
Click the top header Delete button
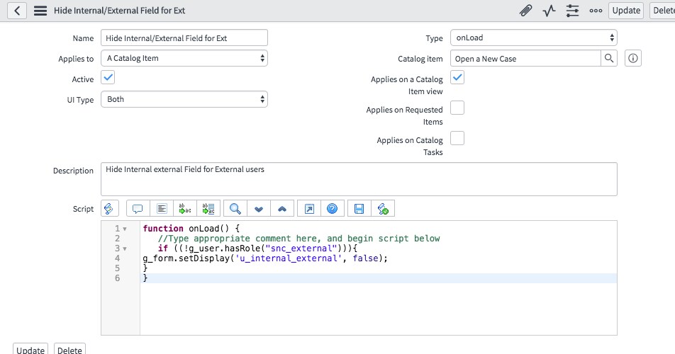click(x=662, y=11)
